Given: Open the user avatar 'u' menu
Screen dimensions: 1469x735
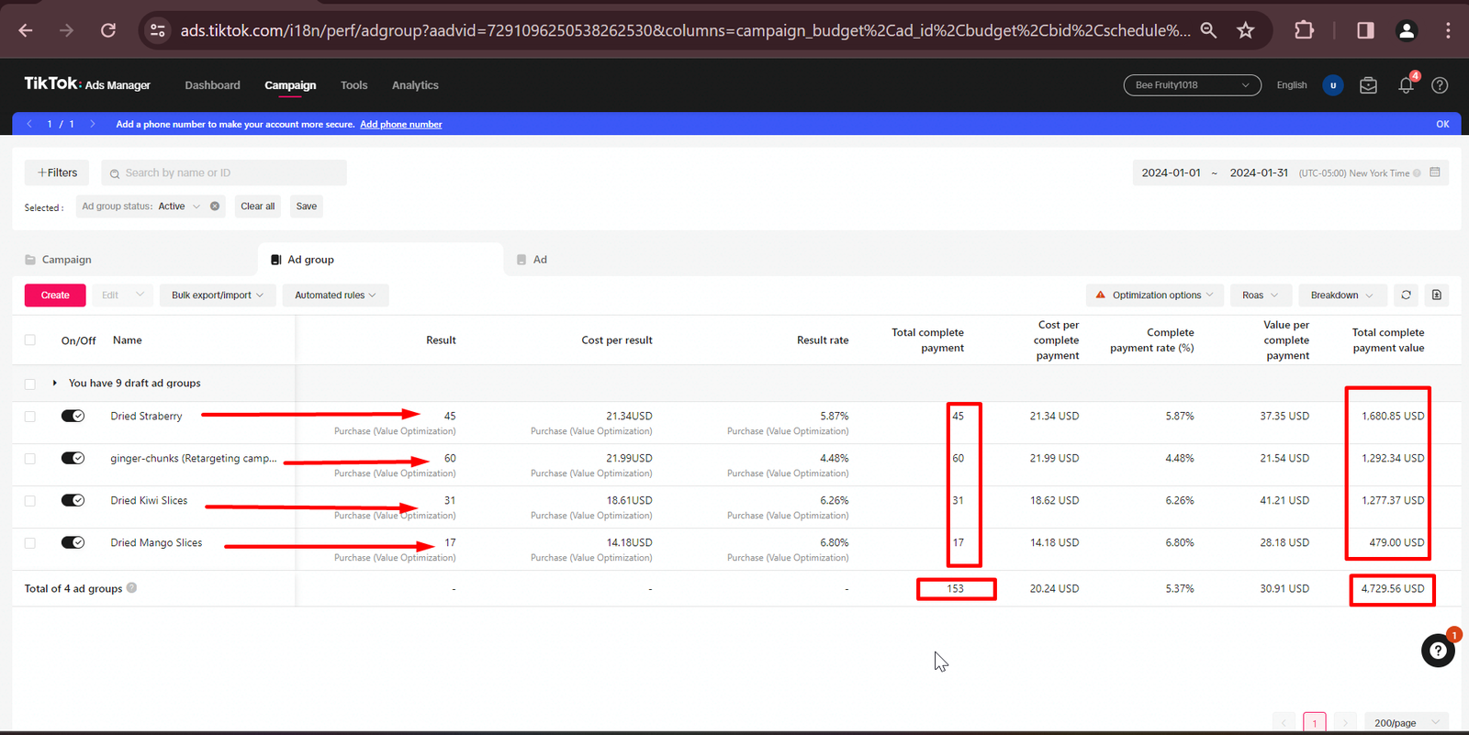Looking at the screenshot, I should click(1333, 85).
